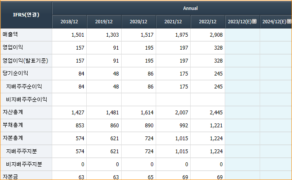Viewport: 292px width, 180px height.
Task: Click the 자본총계 row label
Action: [x=13, y=138]
